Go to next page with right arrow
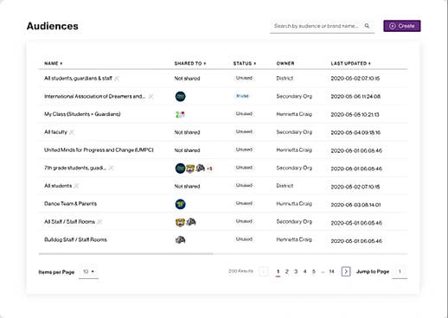 pyautogui.click(x=346, y=271)
